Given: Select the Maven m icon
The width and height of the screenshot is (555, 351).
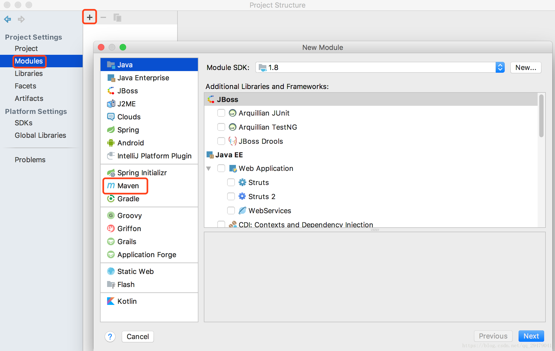Looking at the screenshot, I should 111,186.
